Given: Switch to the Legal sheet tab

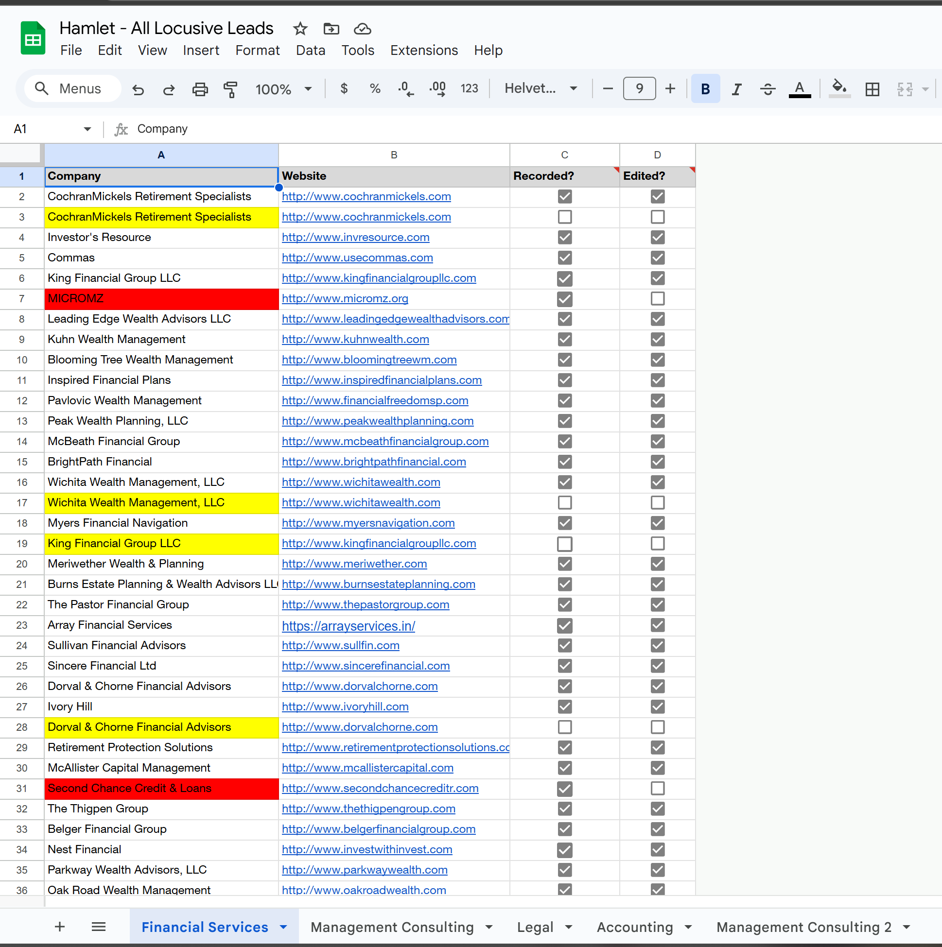Looking at the screenshot, I should click(535, 927).
